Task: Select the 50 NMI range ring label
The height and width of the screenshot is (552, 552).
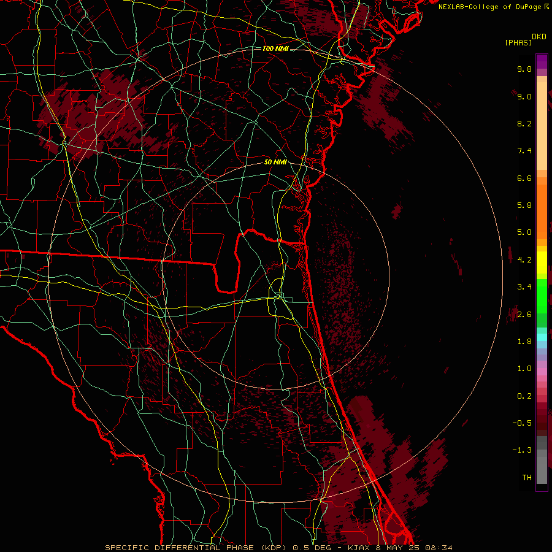Action: 275,162
